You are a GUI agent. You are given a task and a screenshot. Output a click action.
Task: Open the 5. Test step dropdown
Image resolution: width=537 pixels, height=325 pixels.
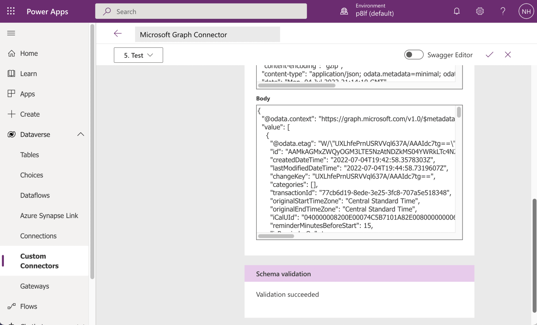click(138, 55)
